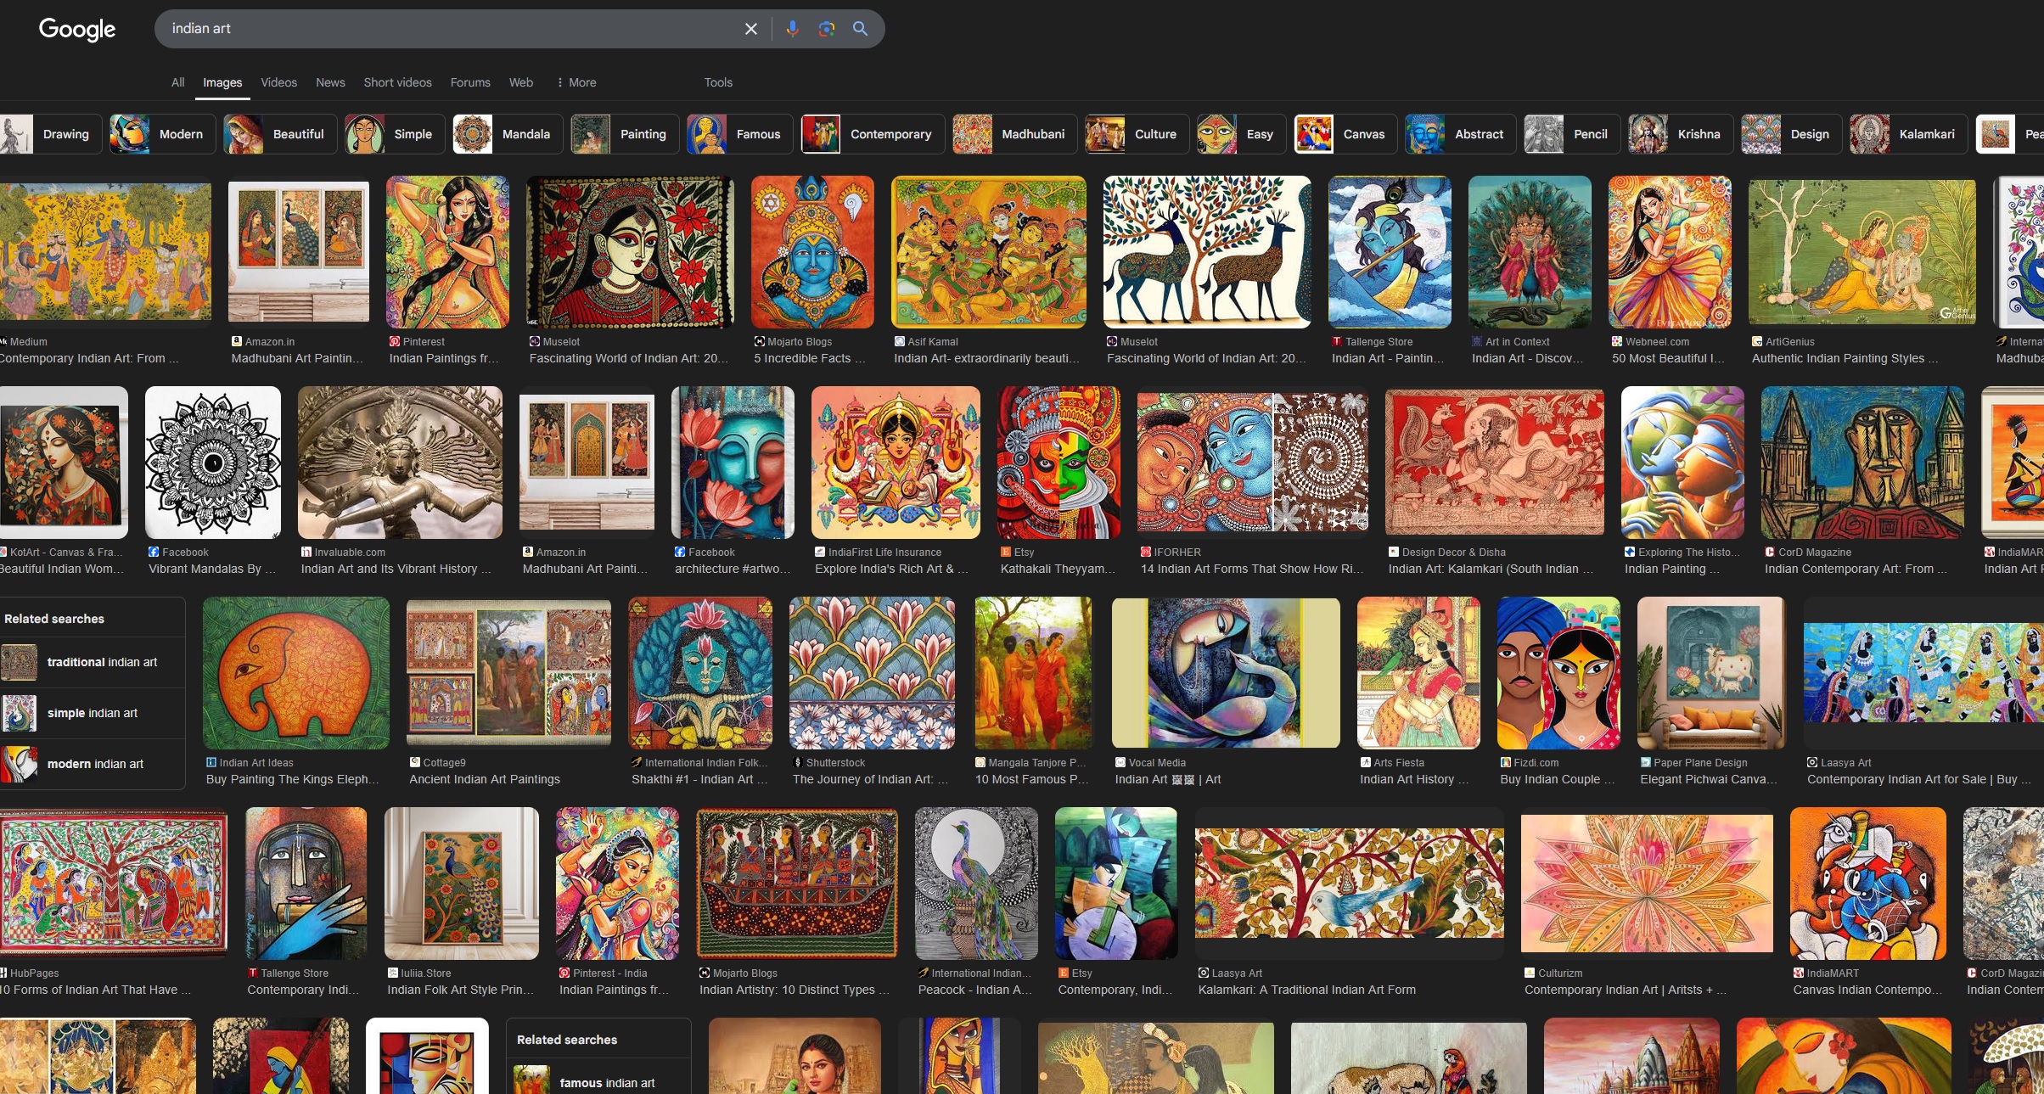The height and width of the screenshot is (1094, 2044).
Task: Open search by image lens icon
Action: [x=826, y=29]
